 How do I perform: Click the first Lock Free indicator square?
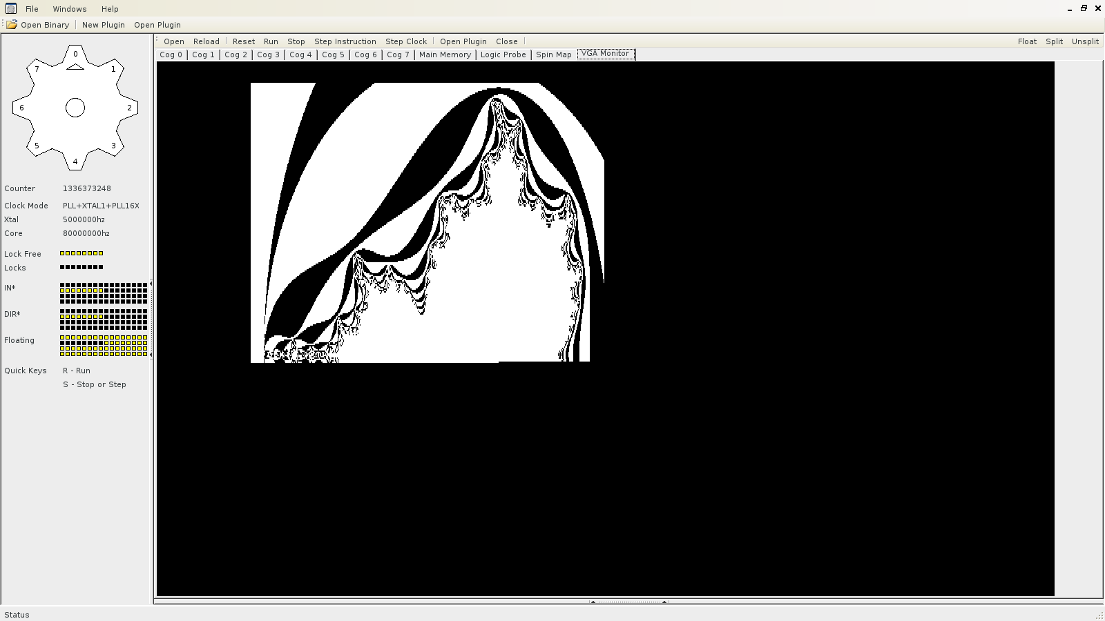click(x=62, y=253)
